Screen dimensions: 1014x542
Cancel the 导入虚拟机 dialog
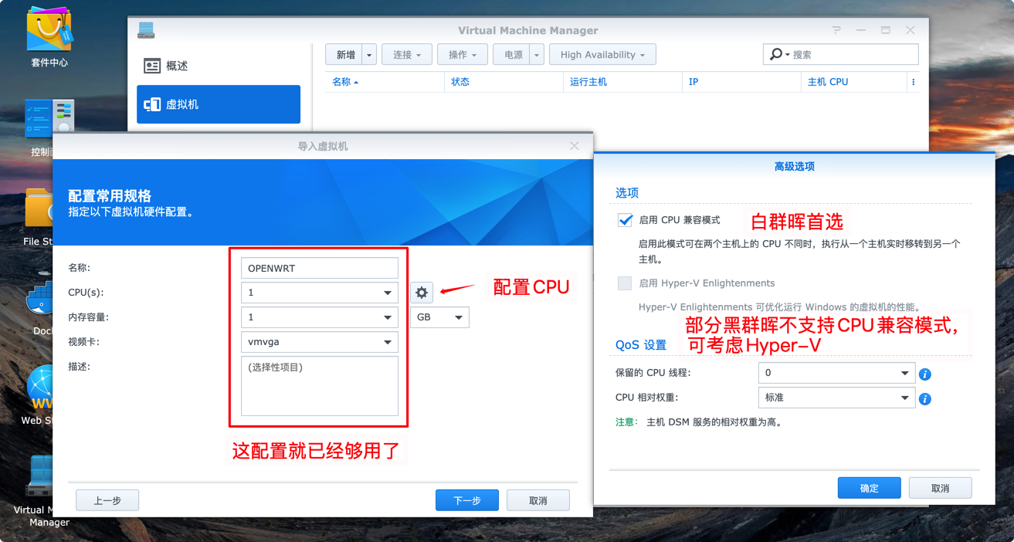(538, 500)
